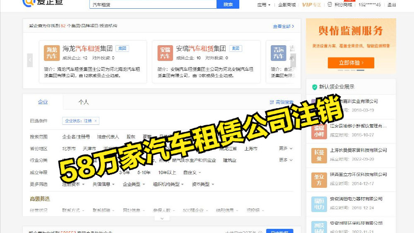Open the VIP专区 link

[311, 5]
